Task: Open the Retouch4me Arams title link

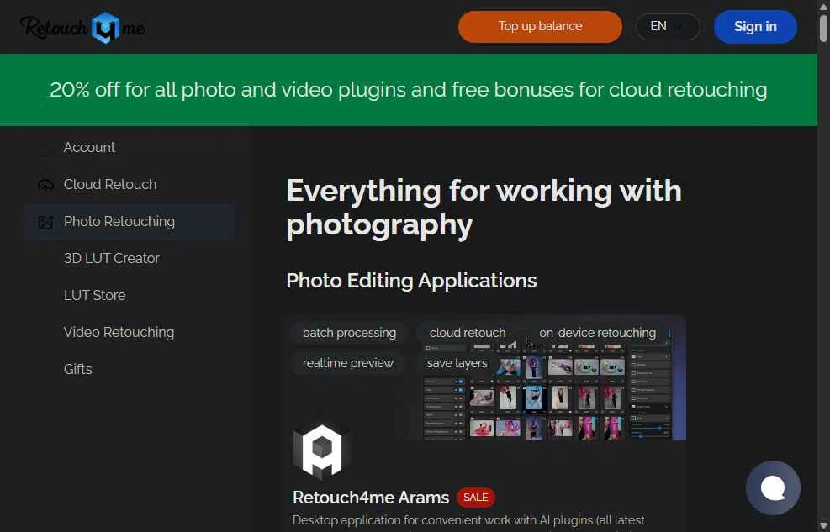Action: 371,498
